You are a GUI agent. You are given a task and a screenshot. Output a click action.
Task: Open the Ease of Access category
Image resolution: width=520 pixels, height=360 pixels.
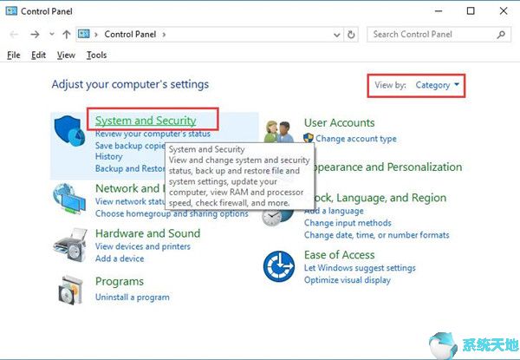[x=339, y=255]
